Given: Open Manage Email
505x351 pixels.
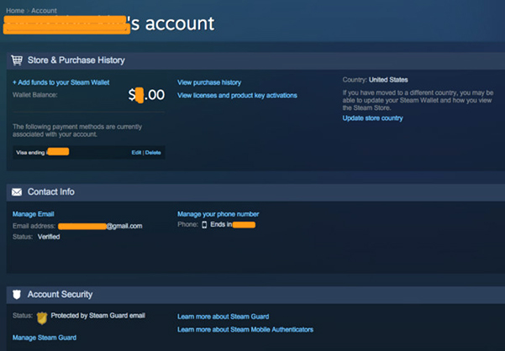Looking at the screenshot, I should 33,214.
